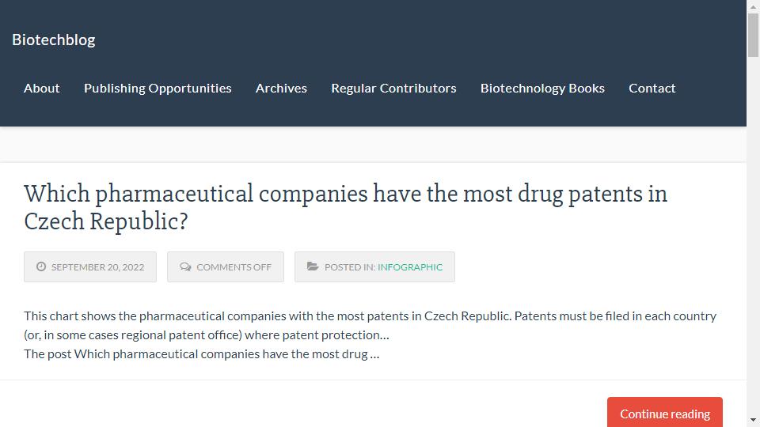
Task: Open the Archives menu item
Action: click(281, 88)
